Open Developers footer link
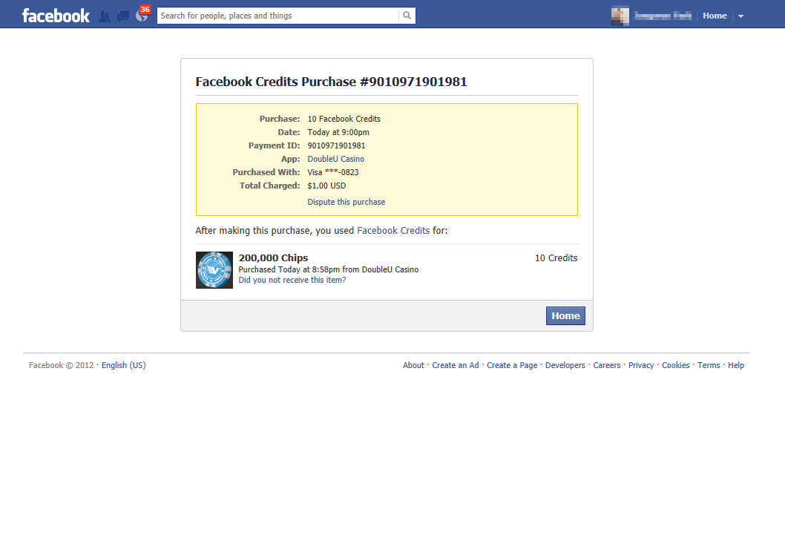The height and width of the screenshot is (544, 785). (x=565, y=365)
